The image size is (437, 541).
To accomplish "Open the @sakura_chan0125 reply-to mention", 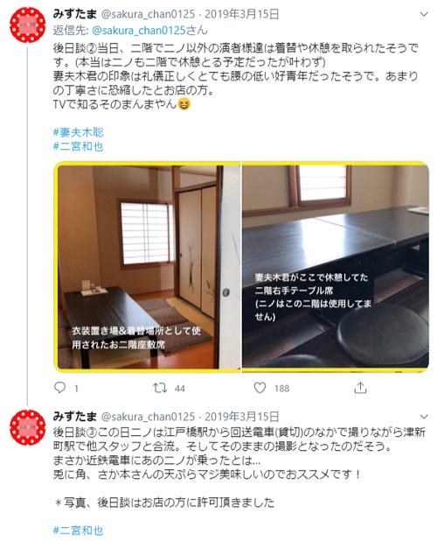I will point(139,31).
